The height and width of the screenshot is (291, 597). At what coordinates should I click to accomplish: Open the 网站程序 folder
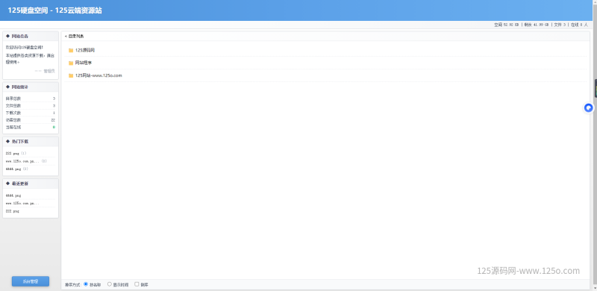[x=84, y=63]
